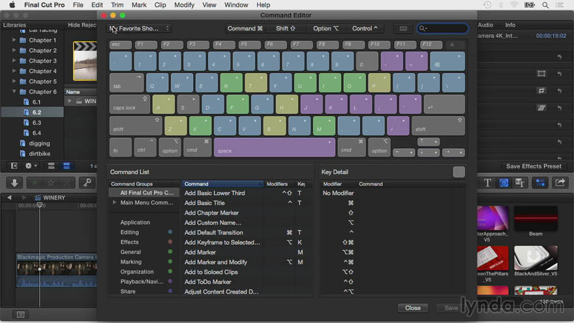Open the Edit menu
This screenshot has width=574, height=323.
coord(97,5)
